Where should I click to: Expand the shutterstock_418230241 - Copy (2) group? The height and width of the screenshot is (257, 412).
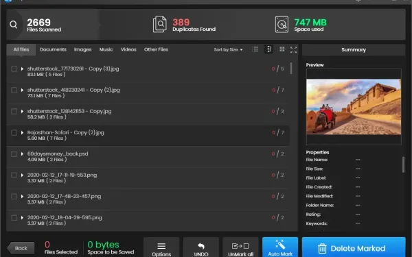pyautogui.click(x=23, y=90)
